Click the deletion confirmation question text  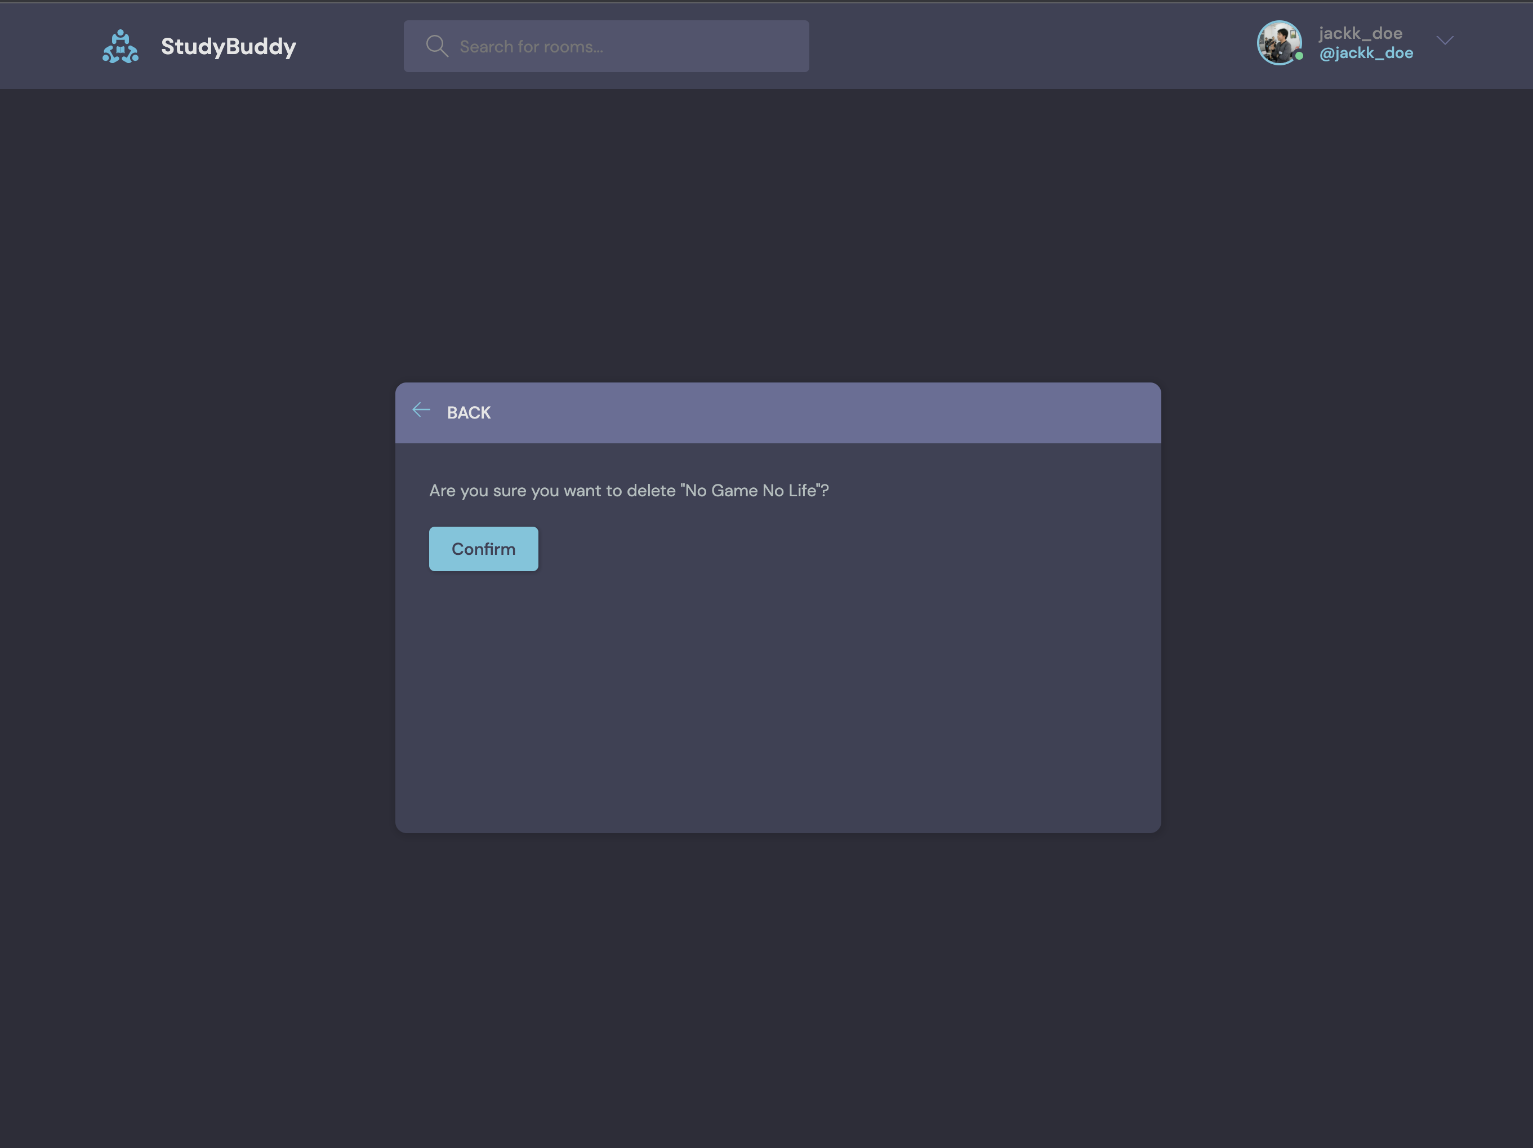tap(629, 490)
